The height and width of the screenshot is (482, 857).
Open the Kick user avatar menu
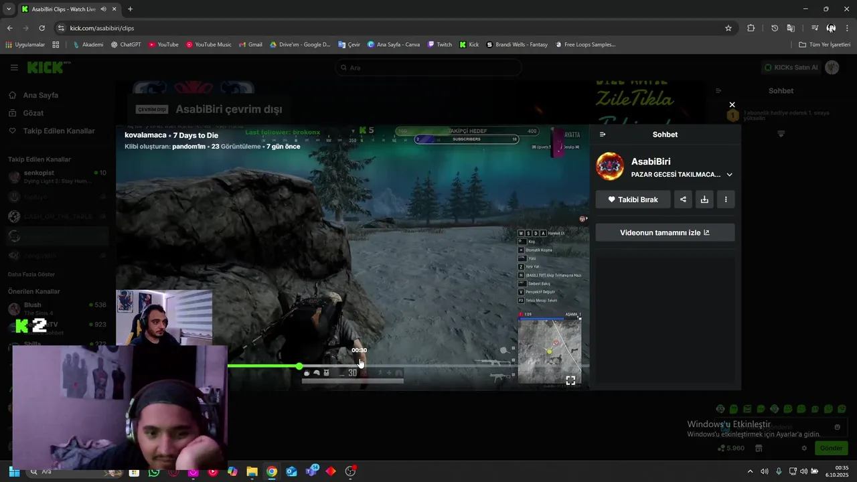tap(832, 68)
